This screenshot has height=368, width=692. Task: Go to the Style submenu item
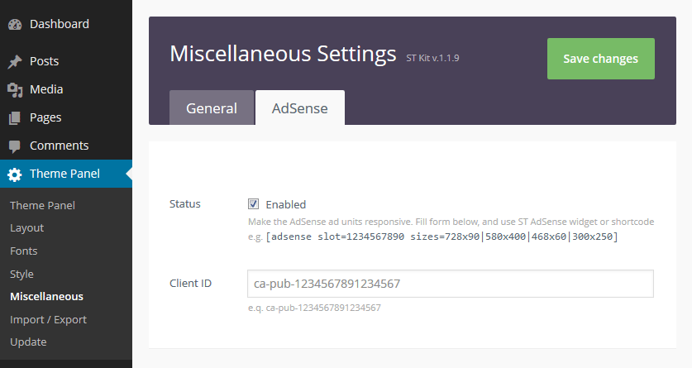21,274
